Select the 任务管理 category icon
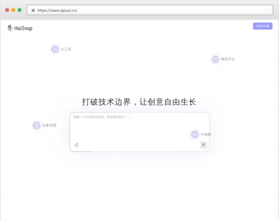Viewport: 279px width, 221px height. [36, 125]
